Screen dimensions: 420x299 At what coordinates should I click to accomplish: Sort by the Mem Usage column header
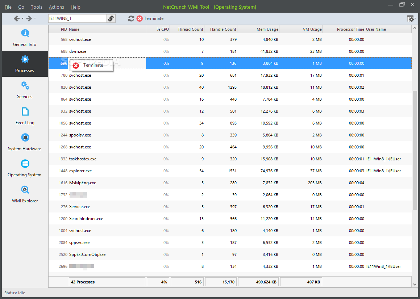coord(258,29)
